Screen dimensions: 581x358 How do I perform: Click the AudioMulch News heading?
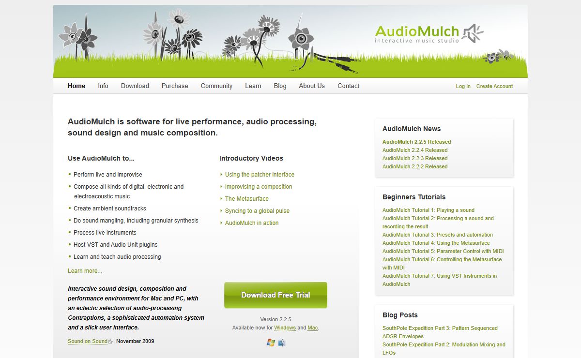click(412, 129)
